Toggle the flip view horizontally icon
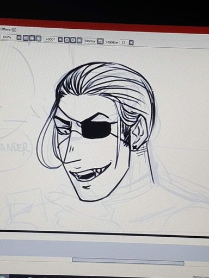Image resolution: width=209 pixels, height=278 pixels. click(x=100, y=41)
